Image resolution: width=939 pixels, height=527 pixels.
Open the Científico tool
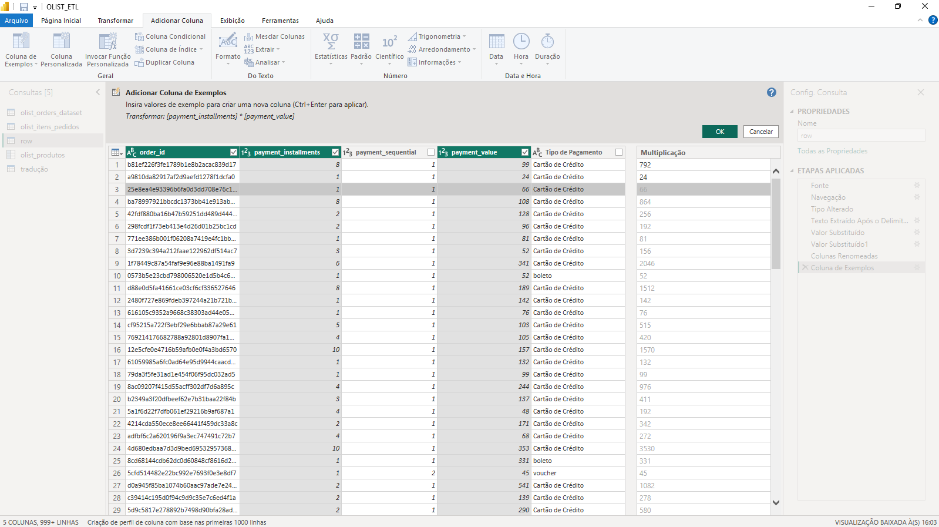click(x=389, y=50)
